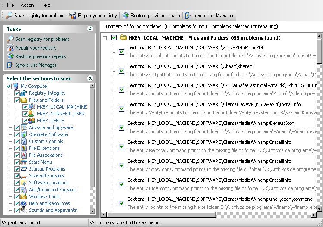Uncheck the My Computer checkbox
Screen dimensions: 323x227
[9, 86]
